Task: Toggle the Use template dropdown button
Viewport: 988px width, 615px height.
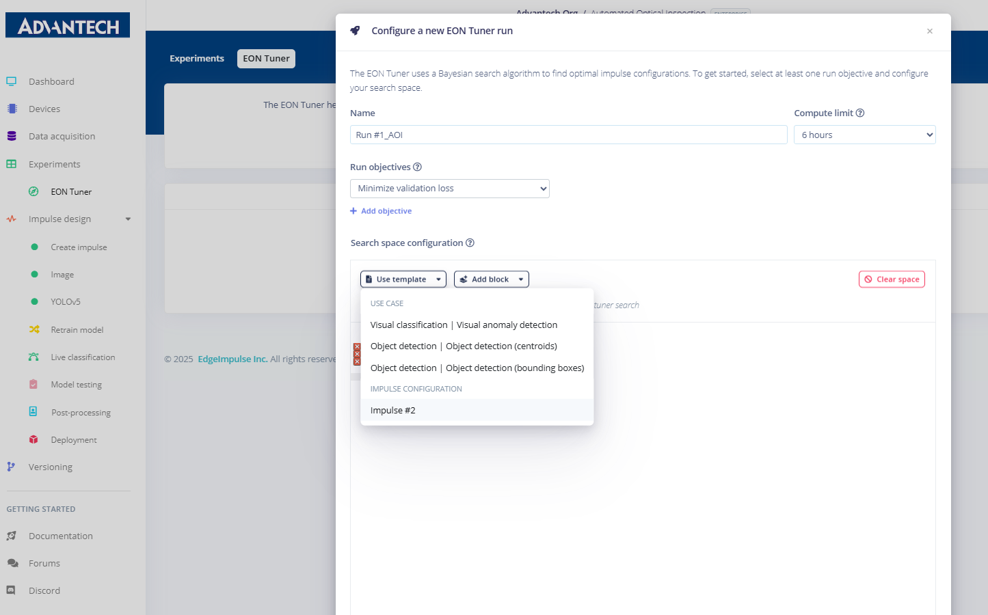Action: (403, 279)
